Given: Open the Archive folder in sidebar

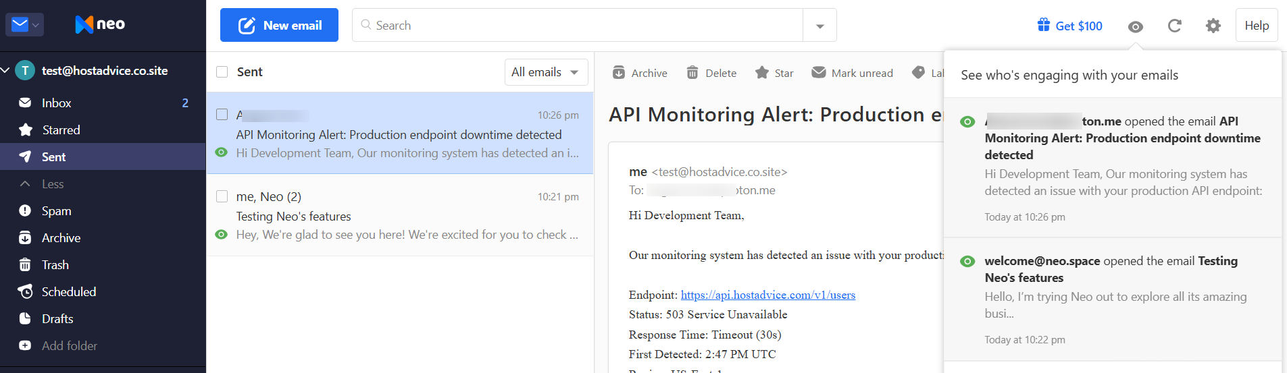Looking at the screenshot, I should coord(103,237).
